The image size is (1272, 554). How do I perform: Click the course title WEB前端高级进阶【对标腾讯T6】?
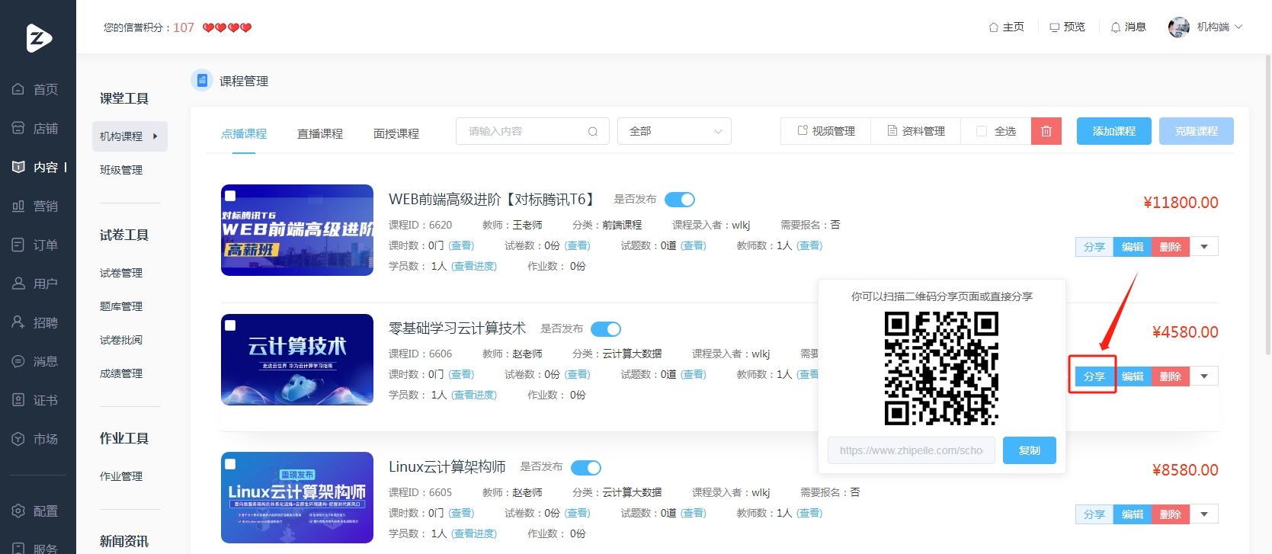point(493,199)
